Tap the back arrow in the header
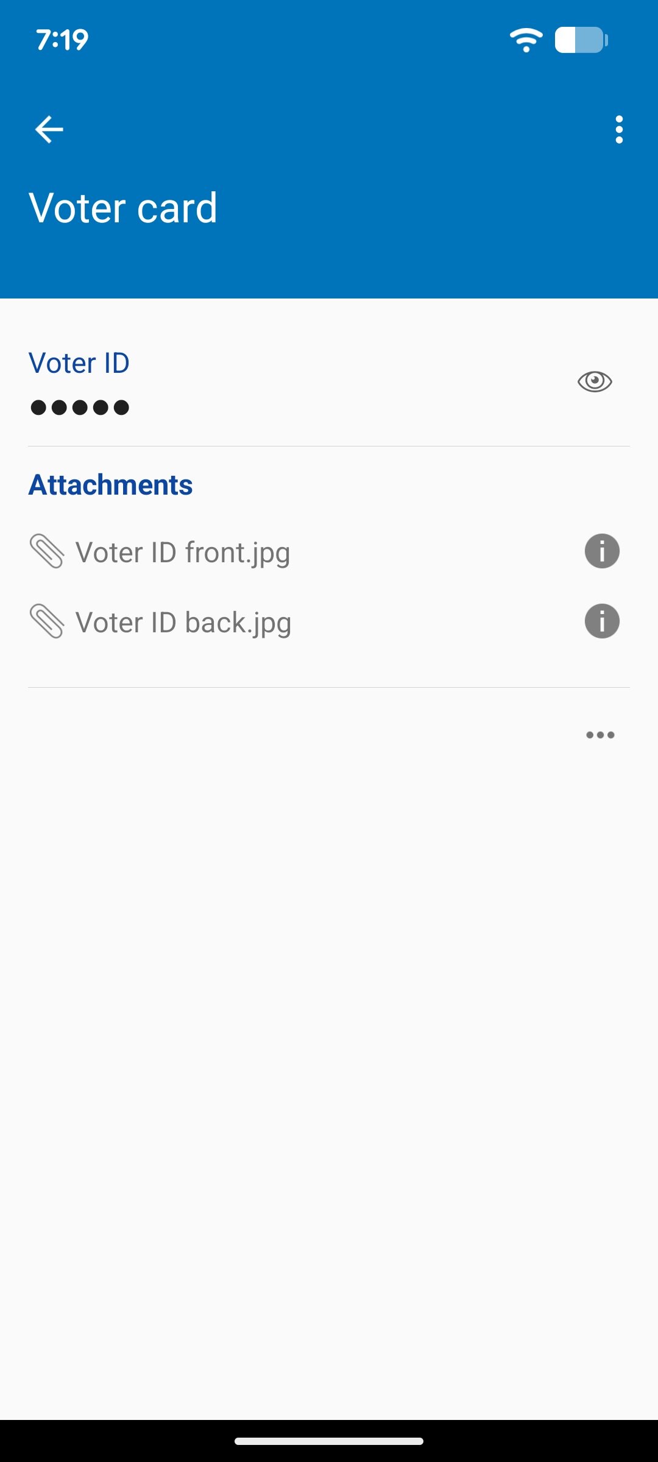Viewport: 658px width, 1462px height. point(49,129)
